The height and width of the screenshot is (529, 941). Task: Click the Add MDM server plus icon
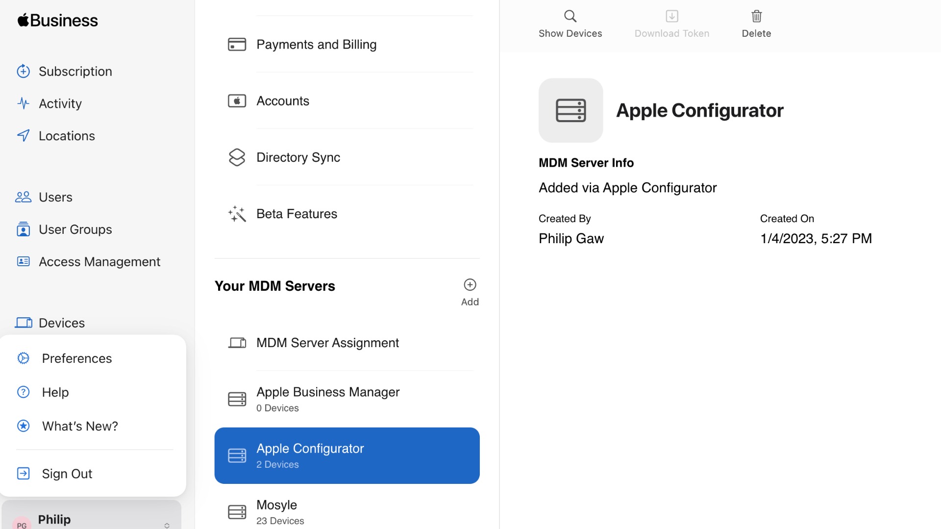pos(470,285)
